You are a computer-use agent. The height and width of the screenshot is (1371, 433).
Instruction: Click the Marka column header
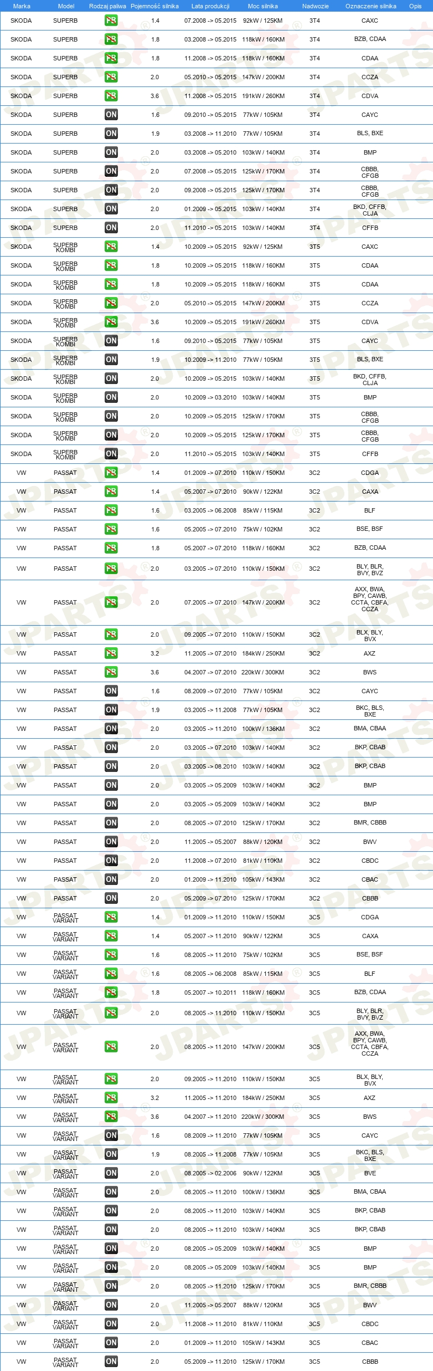tap(22, 6)
